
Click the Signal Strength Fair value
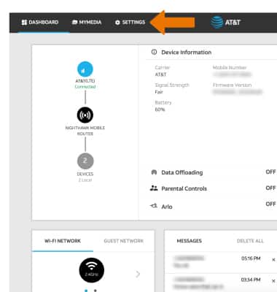pos(159,92)
